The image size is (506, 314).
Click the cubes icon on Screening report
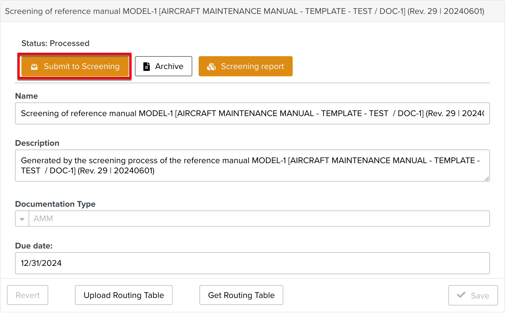coord(211,67)
